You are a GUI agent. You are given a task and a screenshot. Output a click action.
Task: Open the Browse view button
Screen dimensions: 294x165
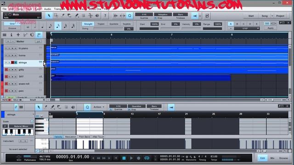click(x=283, y=158)
